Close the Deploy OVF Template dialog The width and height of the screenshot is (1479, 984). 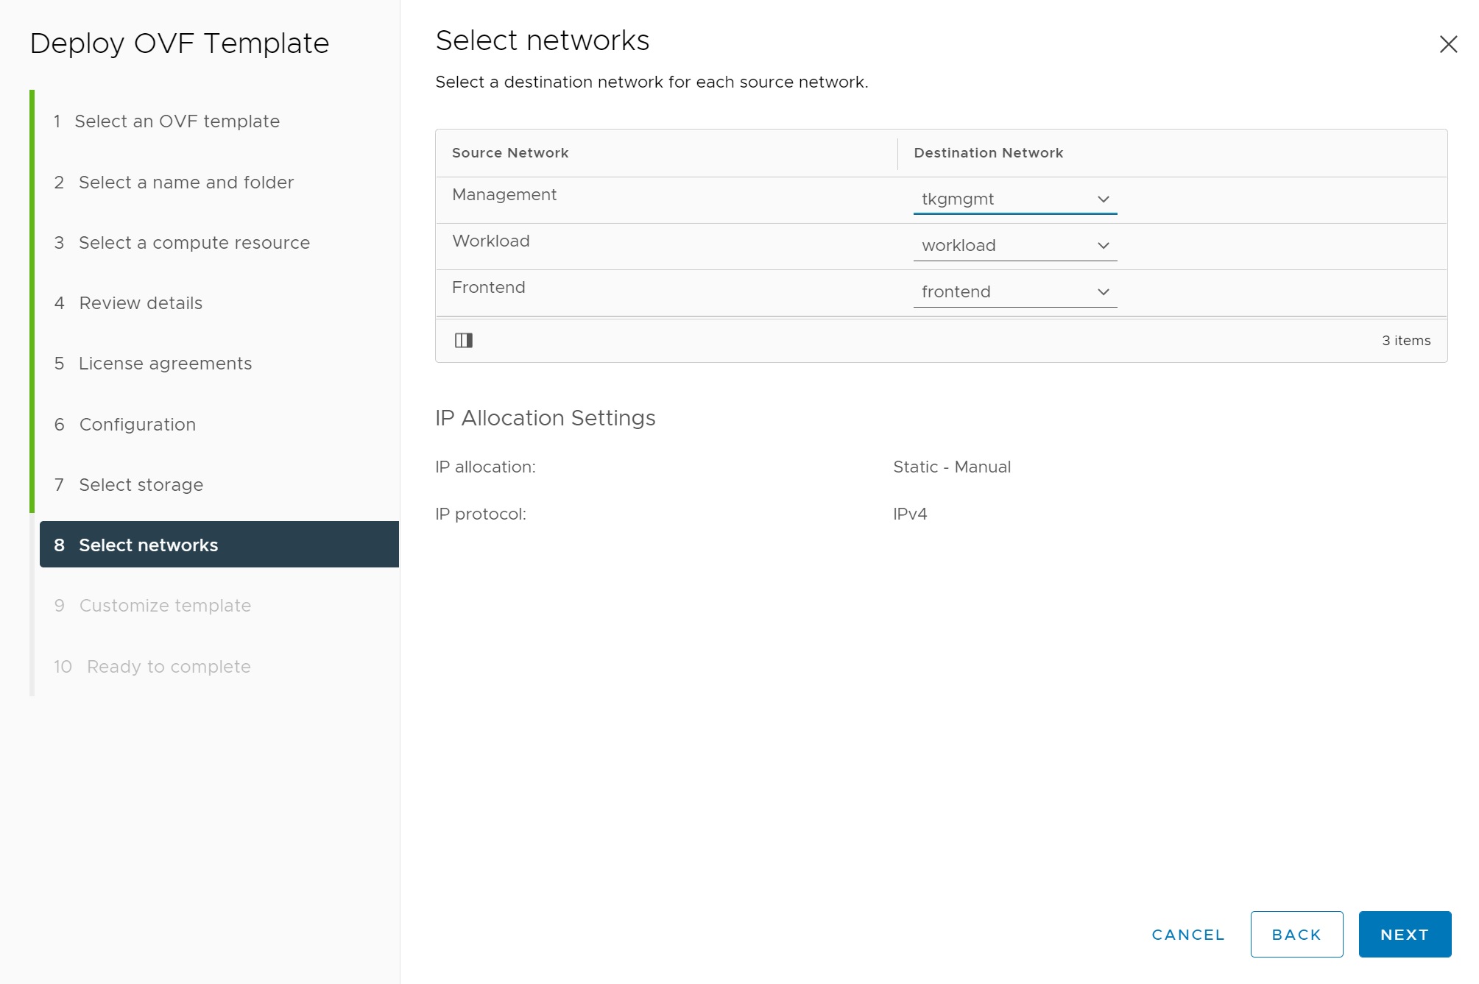pos(1448,44)
